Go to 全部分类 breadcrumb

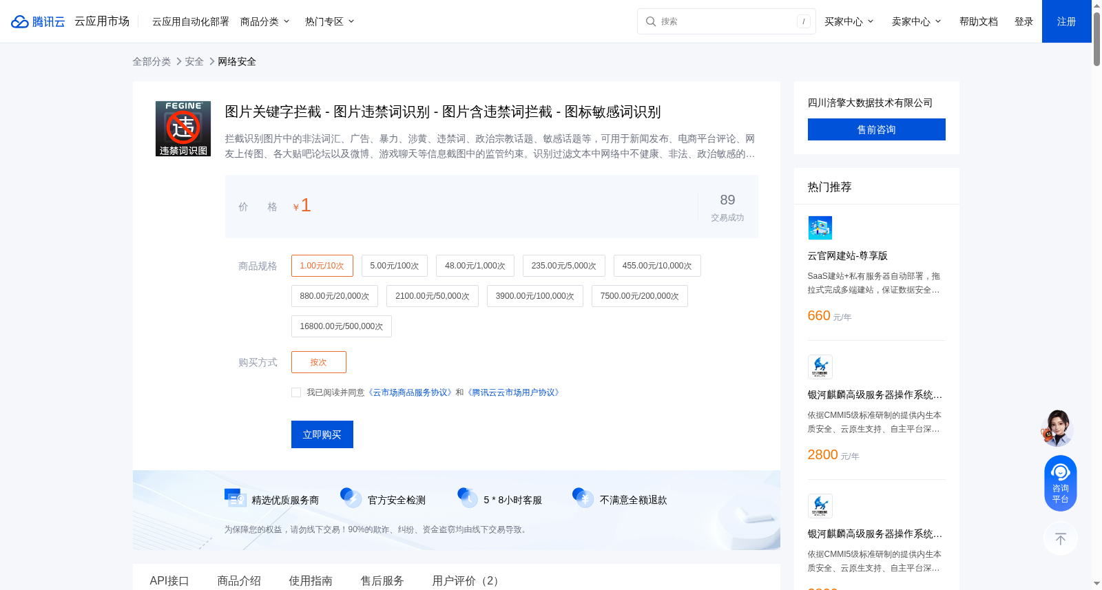[152, 61]
